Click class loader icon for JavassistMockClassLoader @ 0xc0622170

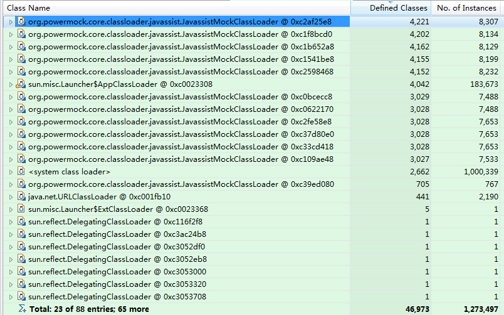[x=21, y=109]
